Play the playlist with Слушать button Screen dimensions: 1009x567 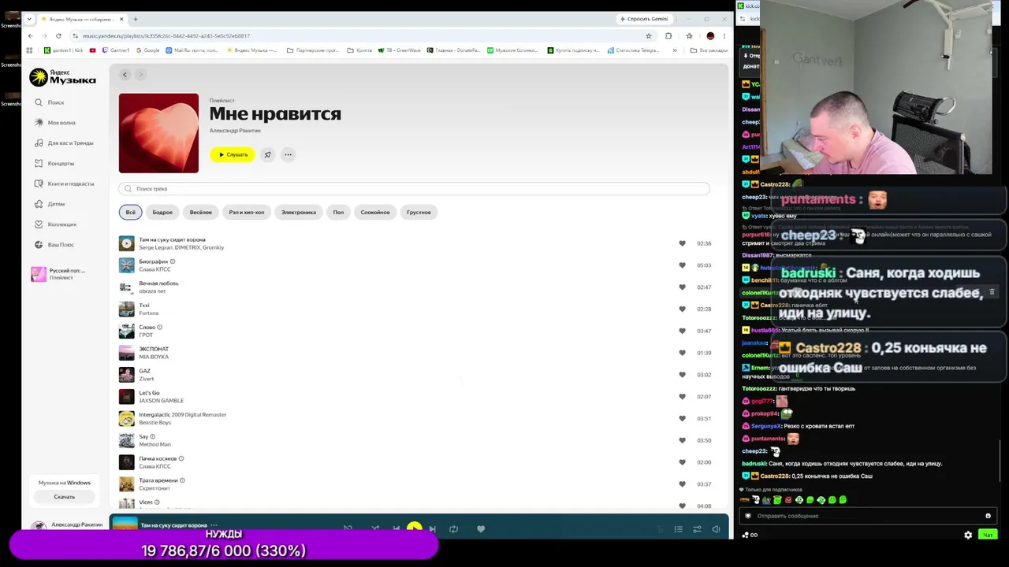[233, 154]
